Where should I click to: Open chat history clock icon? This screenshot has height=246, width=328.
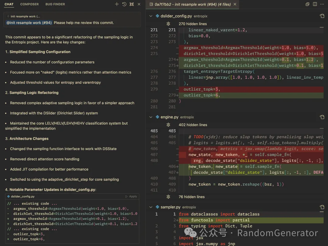coord(124,4)
